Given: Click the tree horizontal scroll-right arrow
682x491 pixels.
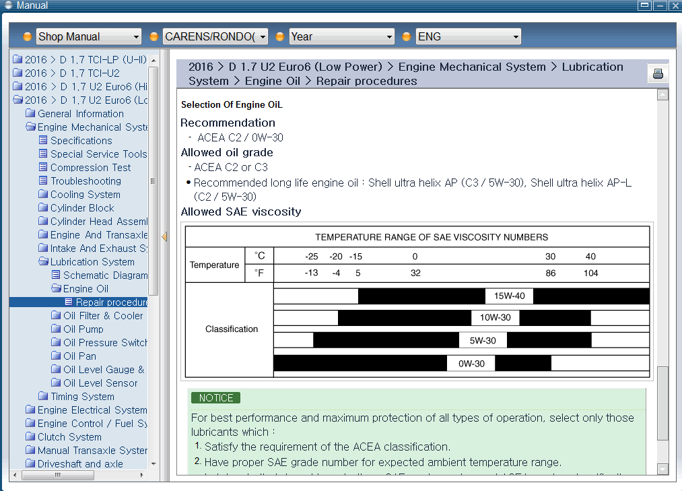Looking at the screenshot, I should tap(142, 475).
